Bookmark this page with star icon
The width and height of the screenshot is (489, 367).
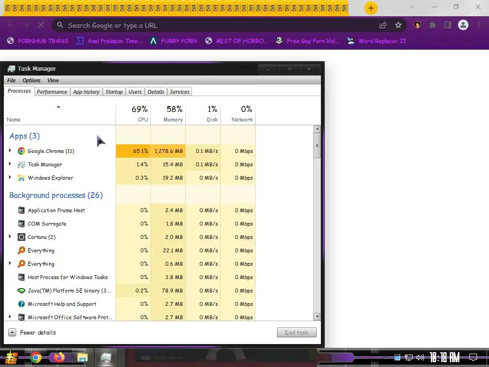pyautogui.click(x=398, y=25)
